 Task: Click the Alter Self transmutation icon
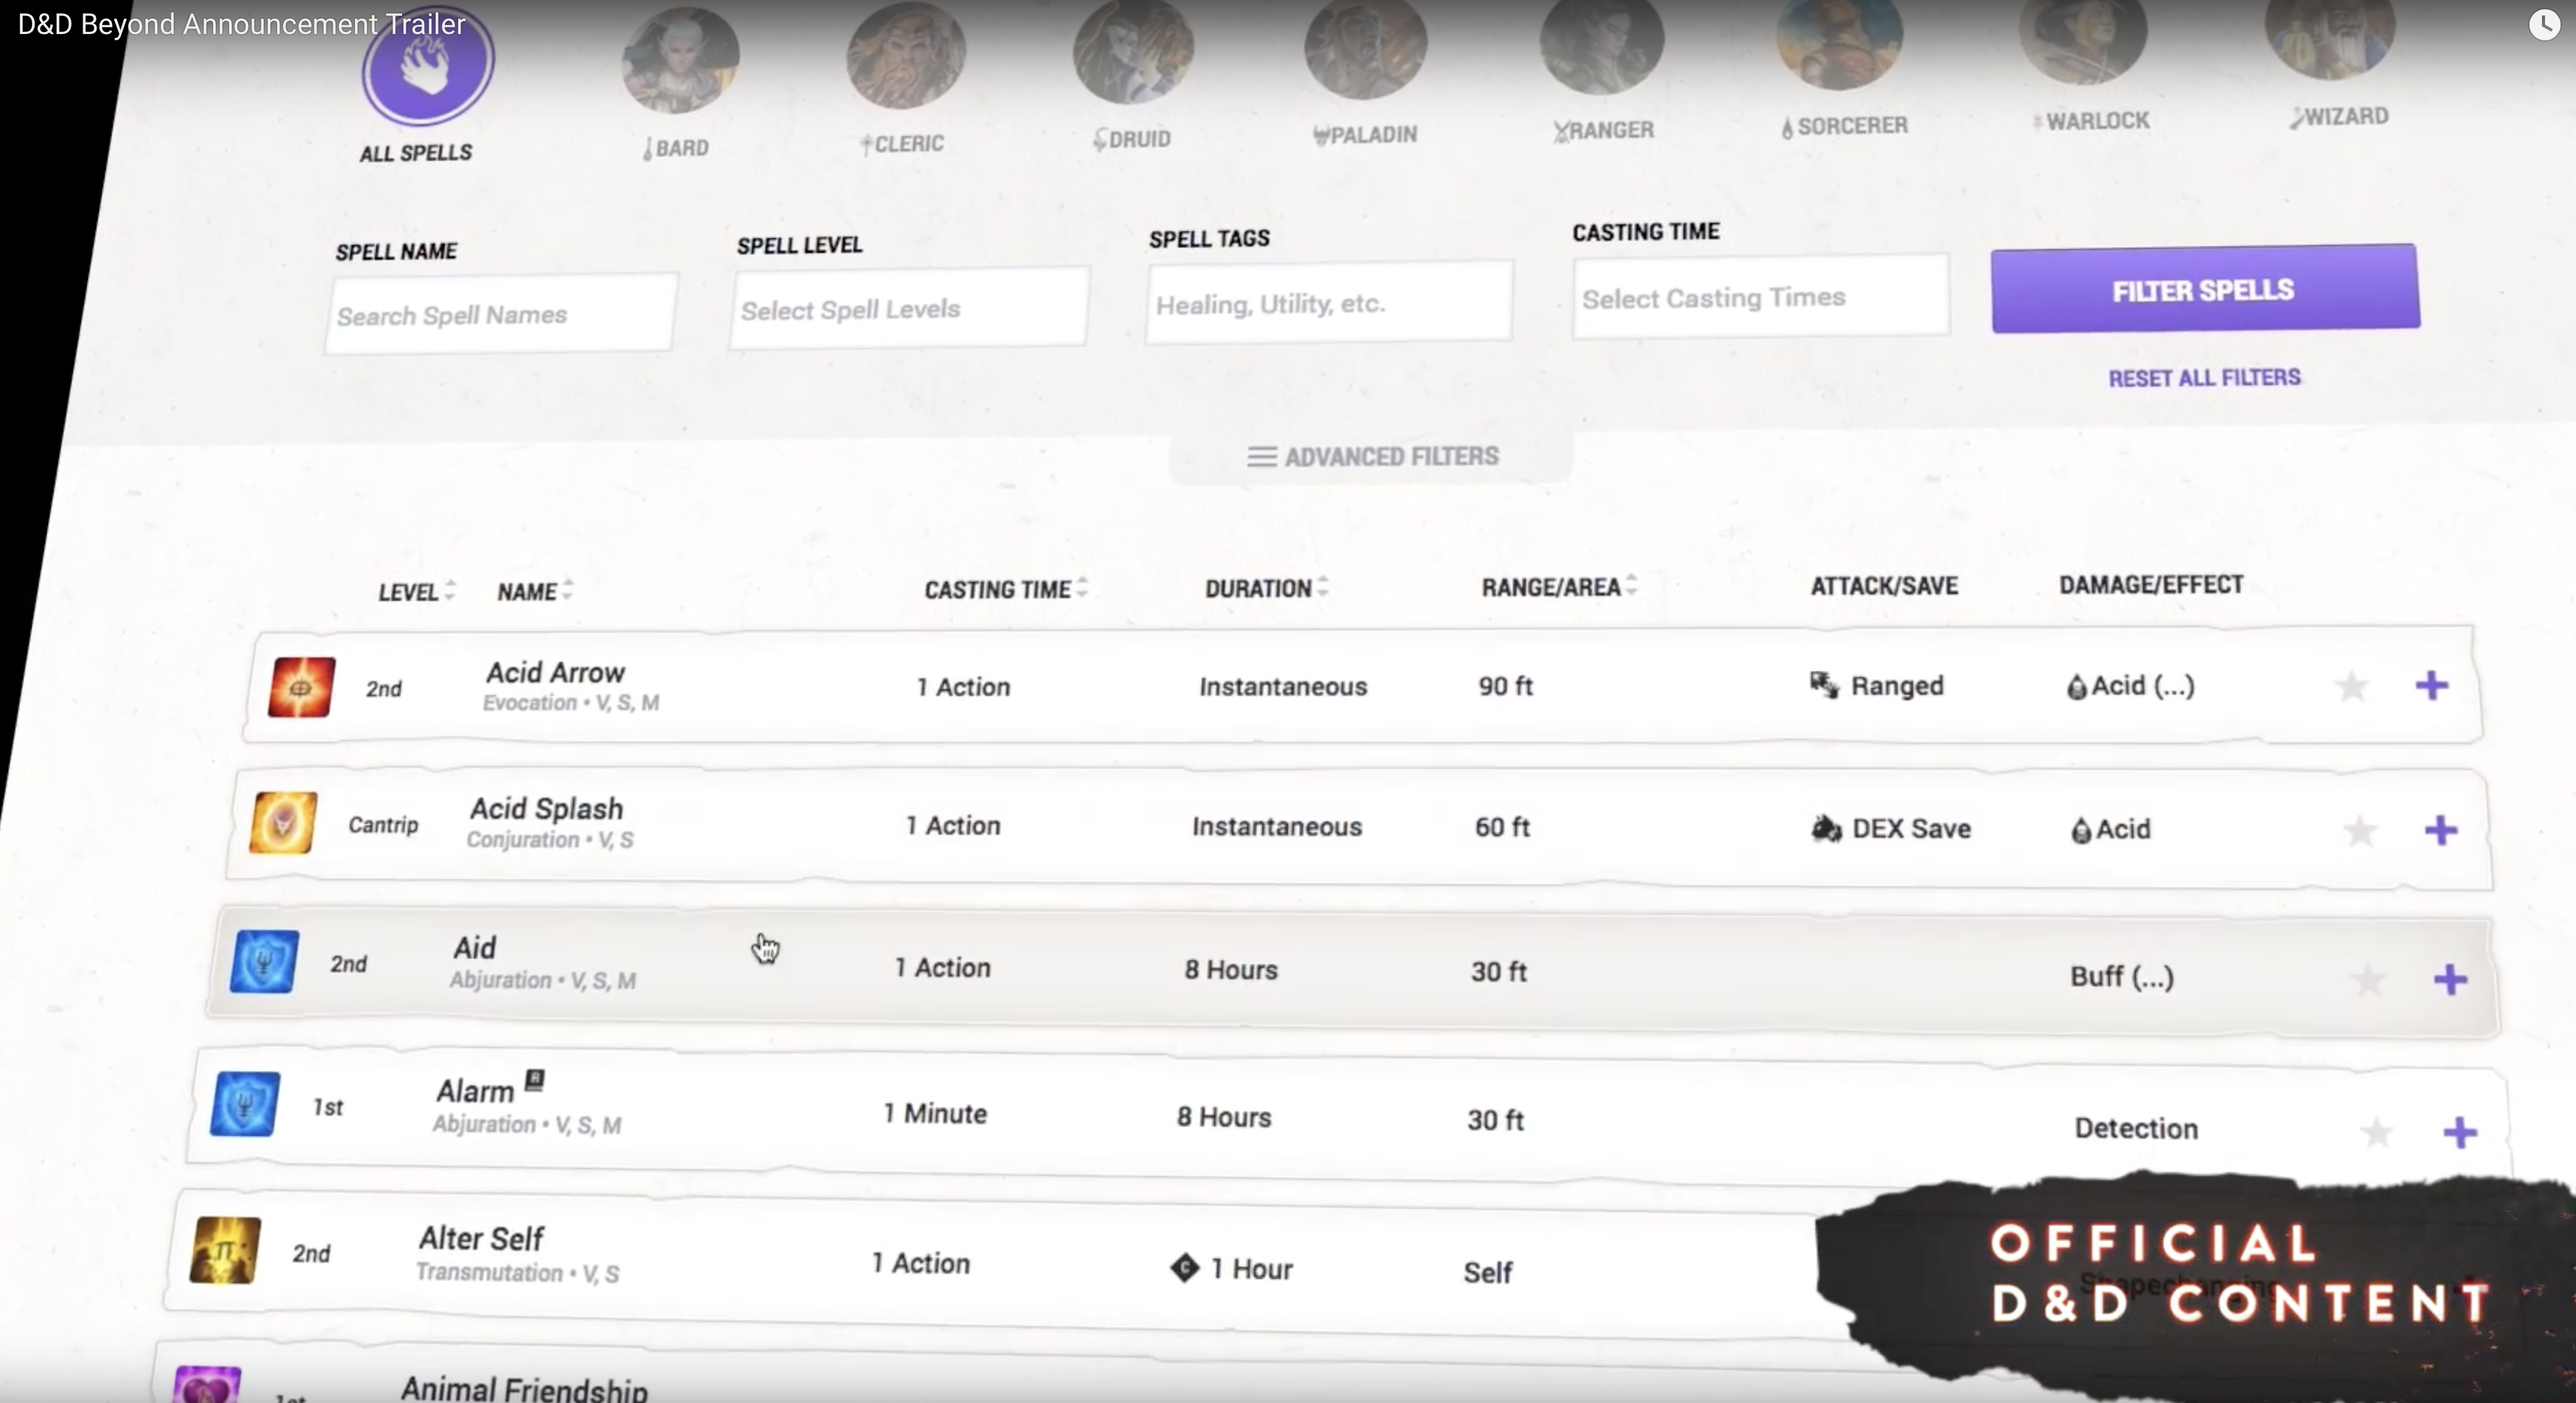225,1250
